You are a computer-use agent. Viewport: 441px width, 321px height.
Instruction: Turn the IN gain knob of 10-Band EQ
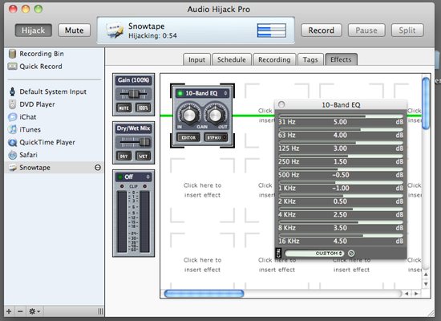click(x=189, y=115)
